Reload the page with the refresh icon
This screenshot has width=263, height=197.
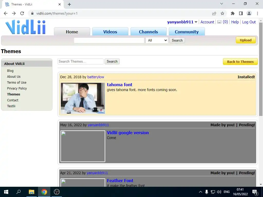(x=22, y=13)
